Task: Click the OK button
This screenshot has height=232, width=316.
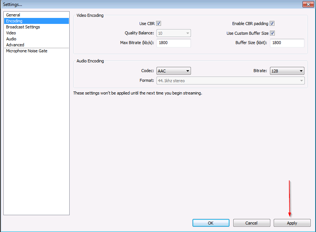Action: coord(211,223)
